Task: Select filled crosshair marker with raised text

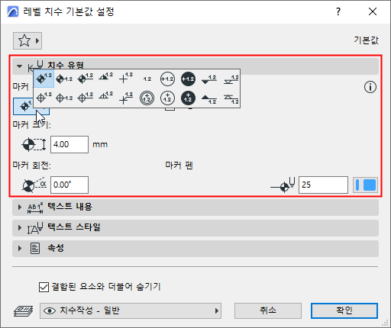Action: pyautogui.click(x=44, y=79)
